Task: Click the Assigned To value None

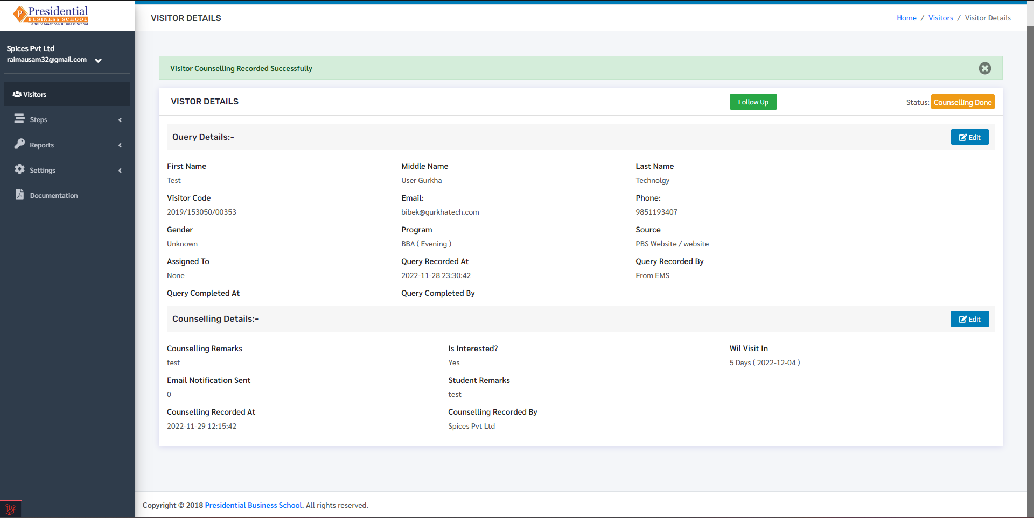Action: pyautogui.click(x=176, y=275)
